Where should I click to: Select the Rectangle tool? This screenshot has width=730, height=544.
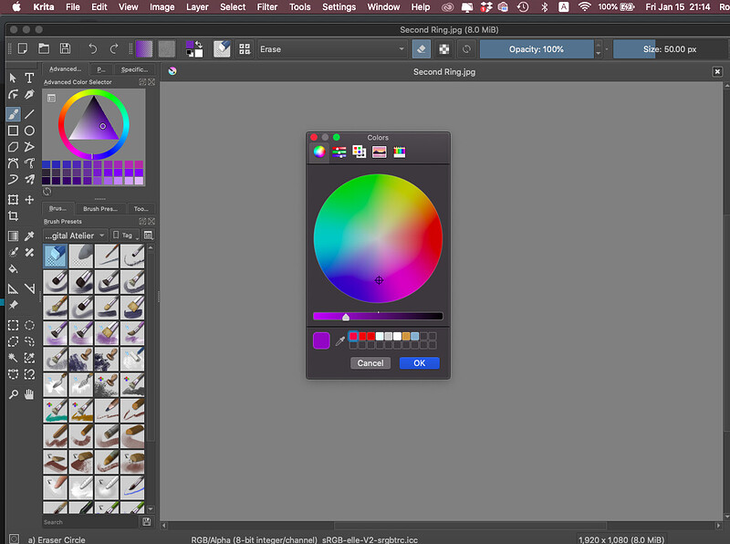tap(13, 130)
